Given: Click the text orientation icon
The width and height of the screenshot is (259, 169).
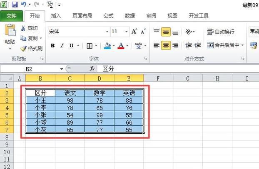Looking at the screenshot, I should pos(189,32).
